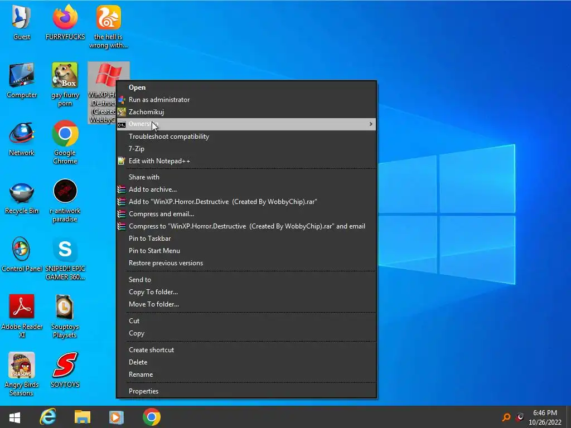Choose Pin to Start Menu

tap(246, 251)
